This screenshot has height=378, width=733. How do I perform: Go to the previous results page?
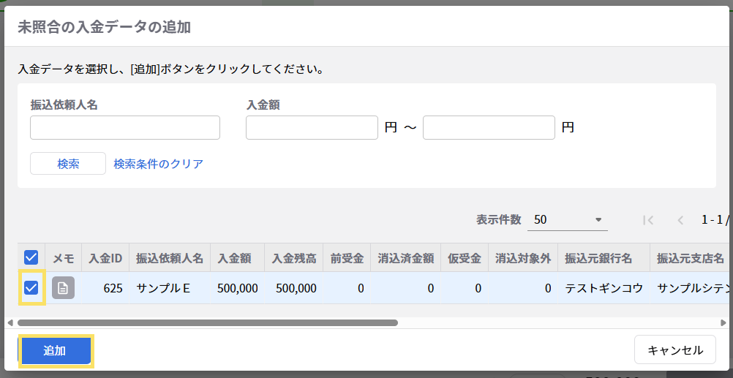[680, 219]
